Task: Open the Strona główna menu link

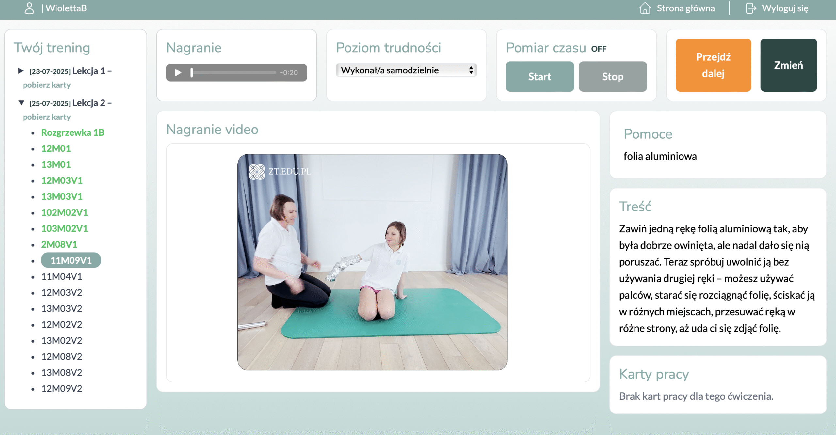Action: pyautogui.click(x=685, y=8)
